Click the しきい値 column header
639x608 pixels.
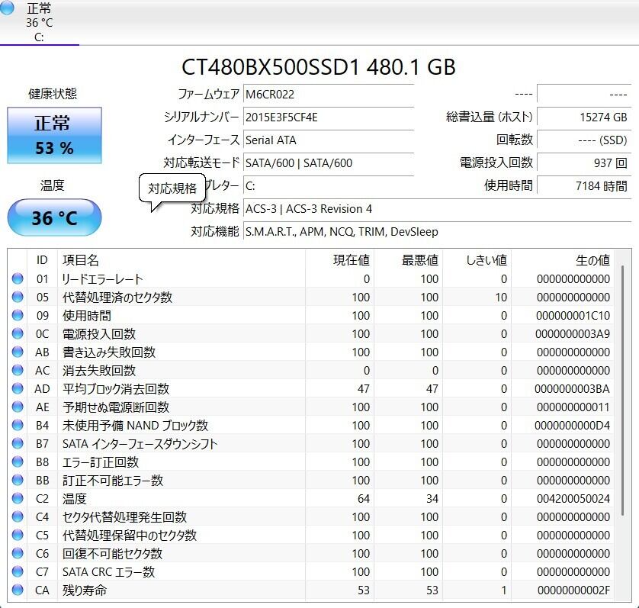[x=486, y=260]
